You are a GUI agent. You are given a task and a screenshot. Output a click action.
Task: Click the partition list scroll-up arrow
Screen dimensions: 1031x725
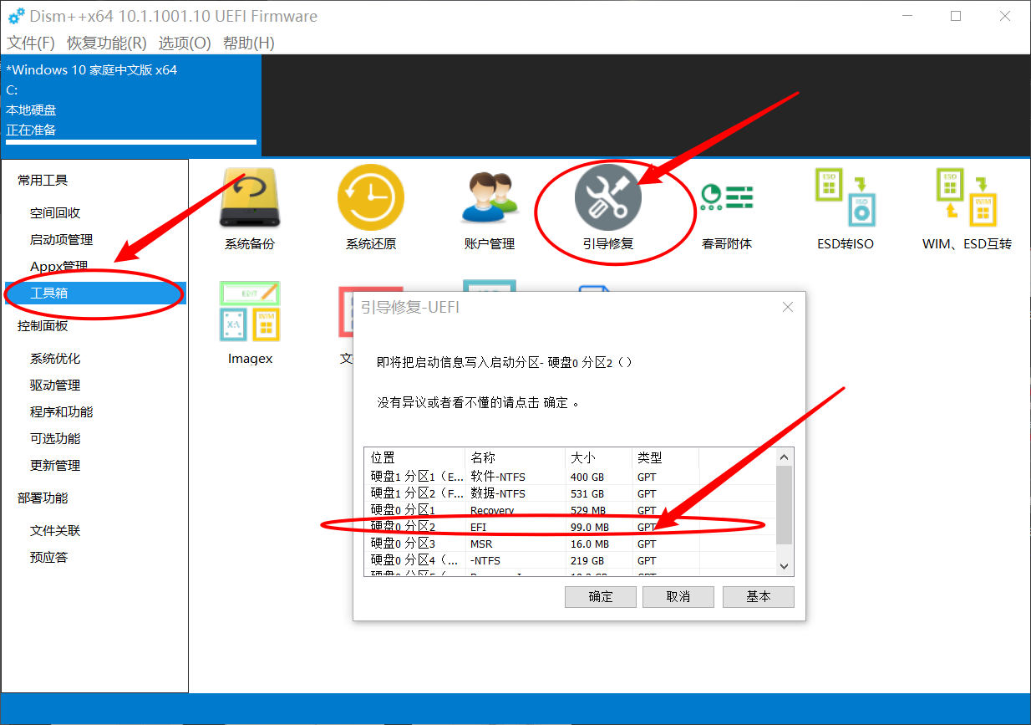[x=784, y=457]
